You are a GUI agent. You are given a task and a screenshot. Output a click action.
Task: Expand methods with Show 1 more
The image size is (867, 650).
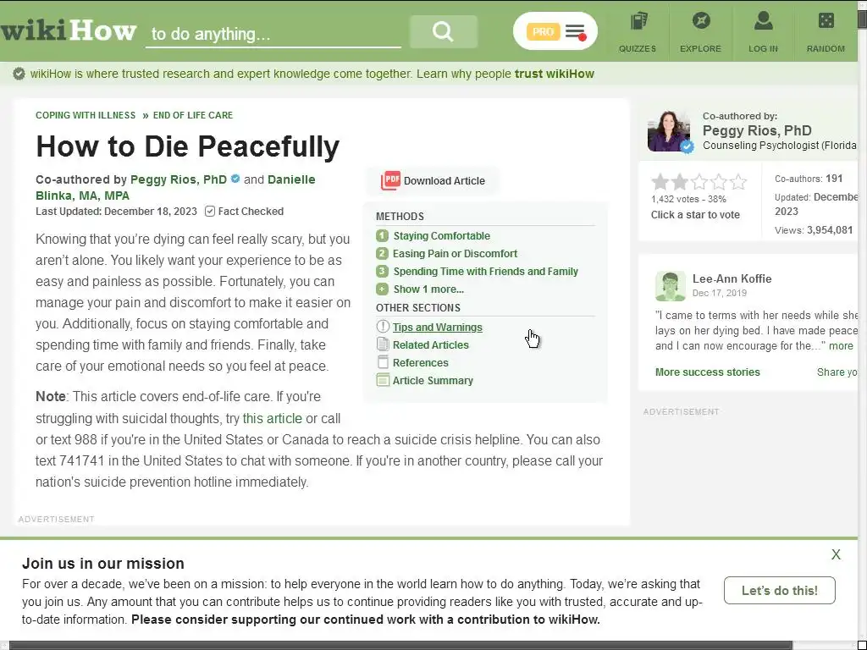pos(428,289)
